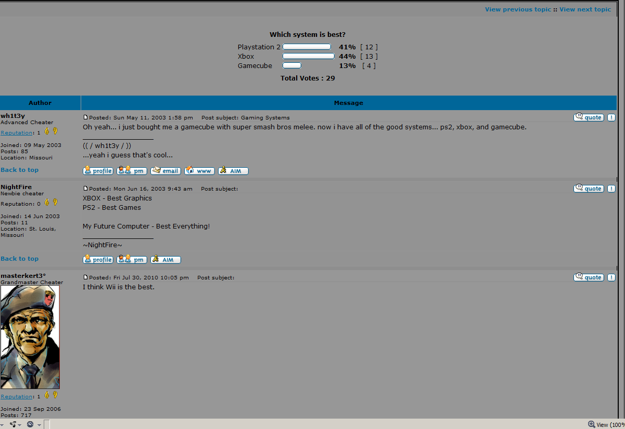Viewport: 625px width, 429px height.
Task: Click Back to top under NightFire
Action: pos(19,259)
